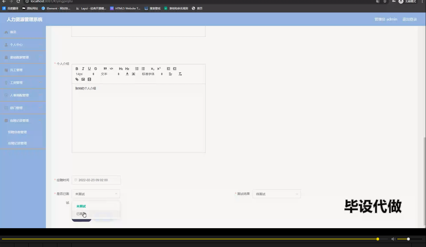The height and width of the screenshot is (247, 426).
Task: Apply subscript formatting
Action: tap(153, 69)
